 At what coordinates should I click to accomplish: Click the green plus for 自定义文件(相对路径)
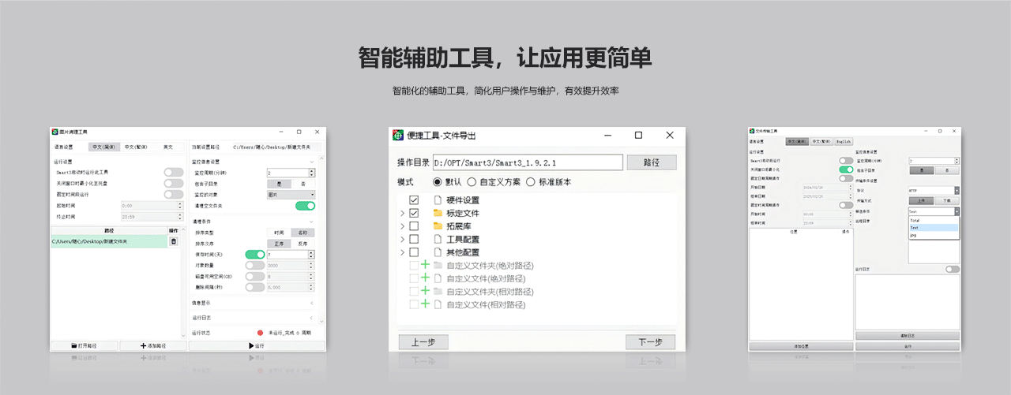coord(425,304)
